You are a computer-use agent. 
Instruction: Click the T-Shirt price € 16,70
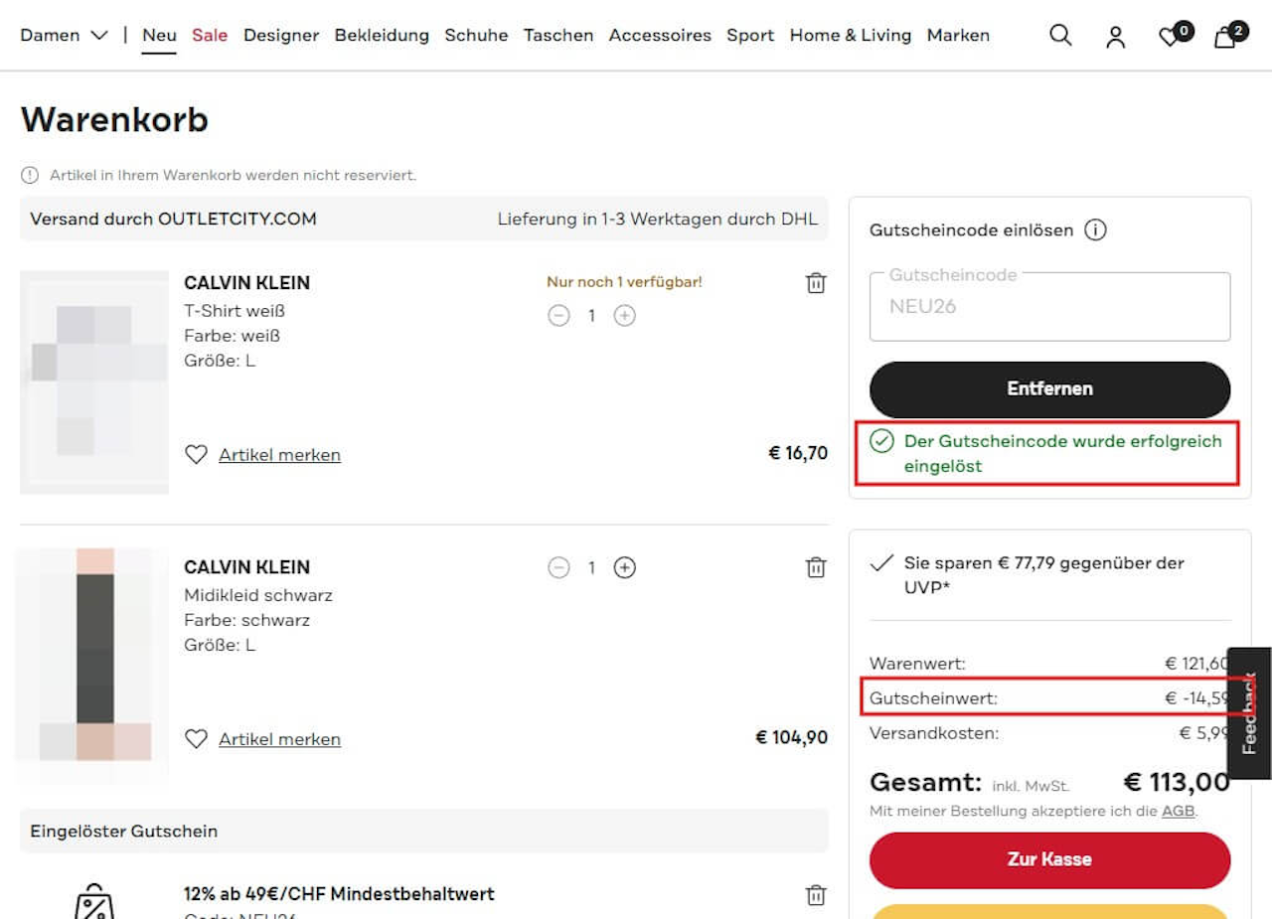(798, 453)
